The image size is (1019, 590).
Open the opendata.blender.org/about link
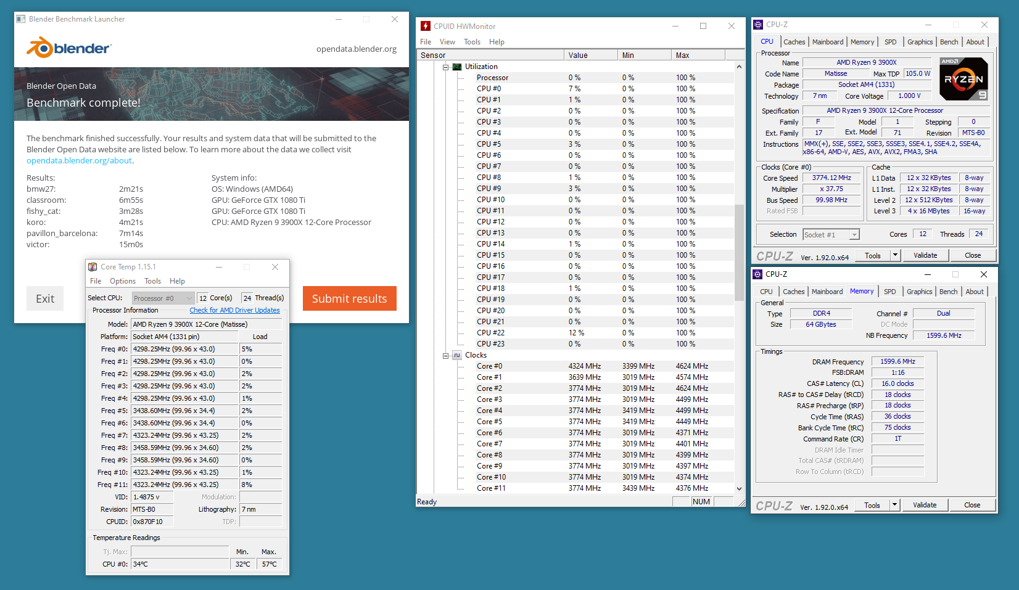pos(79,160)
